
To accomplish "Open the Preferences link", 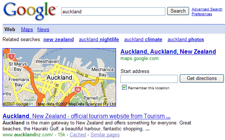I will (x=202, y=14).
